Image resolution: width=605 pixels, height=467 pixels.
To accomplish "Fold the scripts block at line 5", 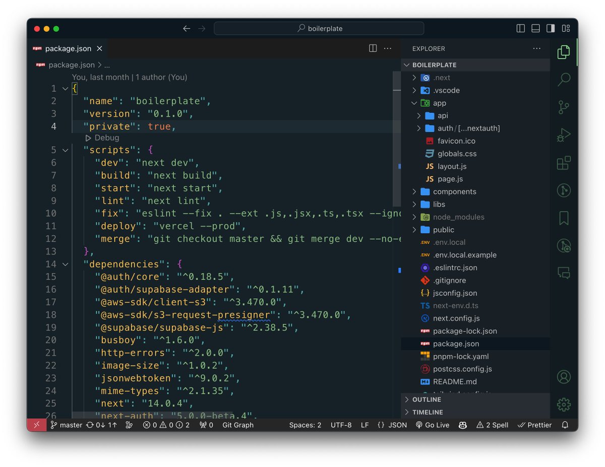I will pyautogui.click(x=65, y=150).
